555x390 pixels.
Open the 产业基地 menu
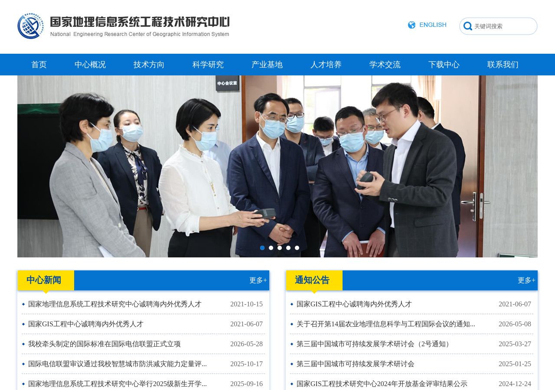(267, 65)
